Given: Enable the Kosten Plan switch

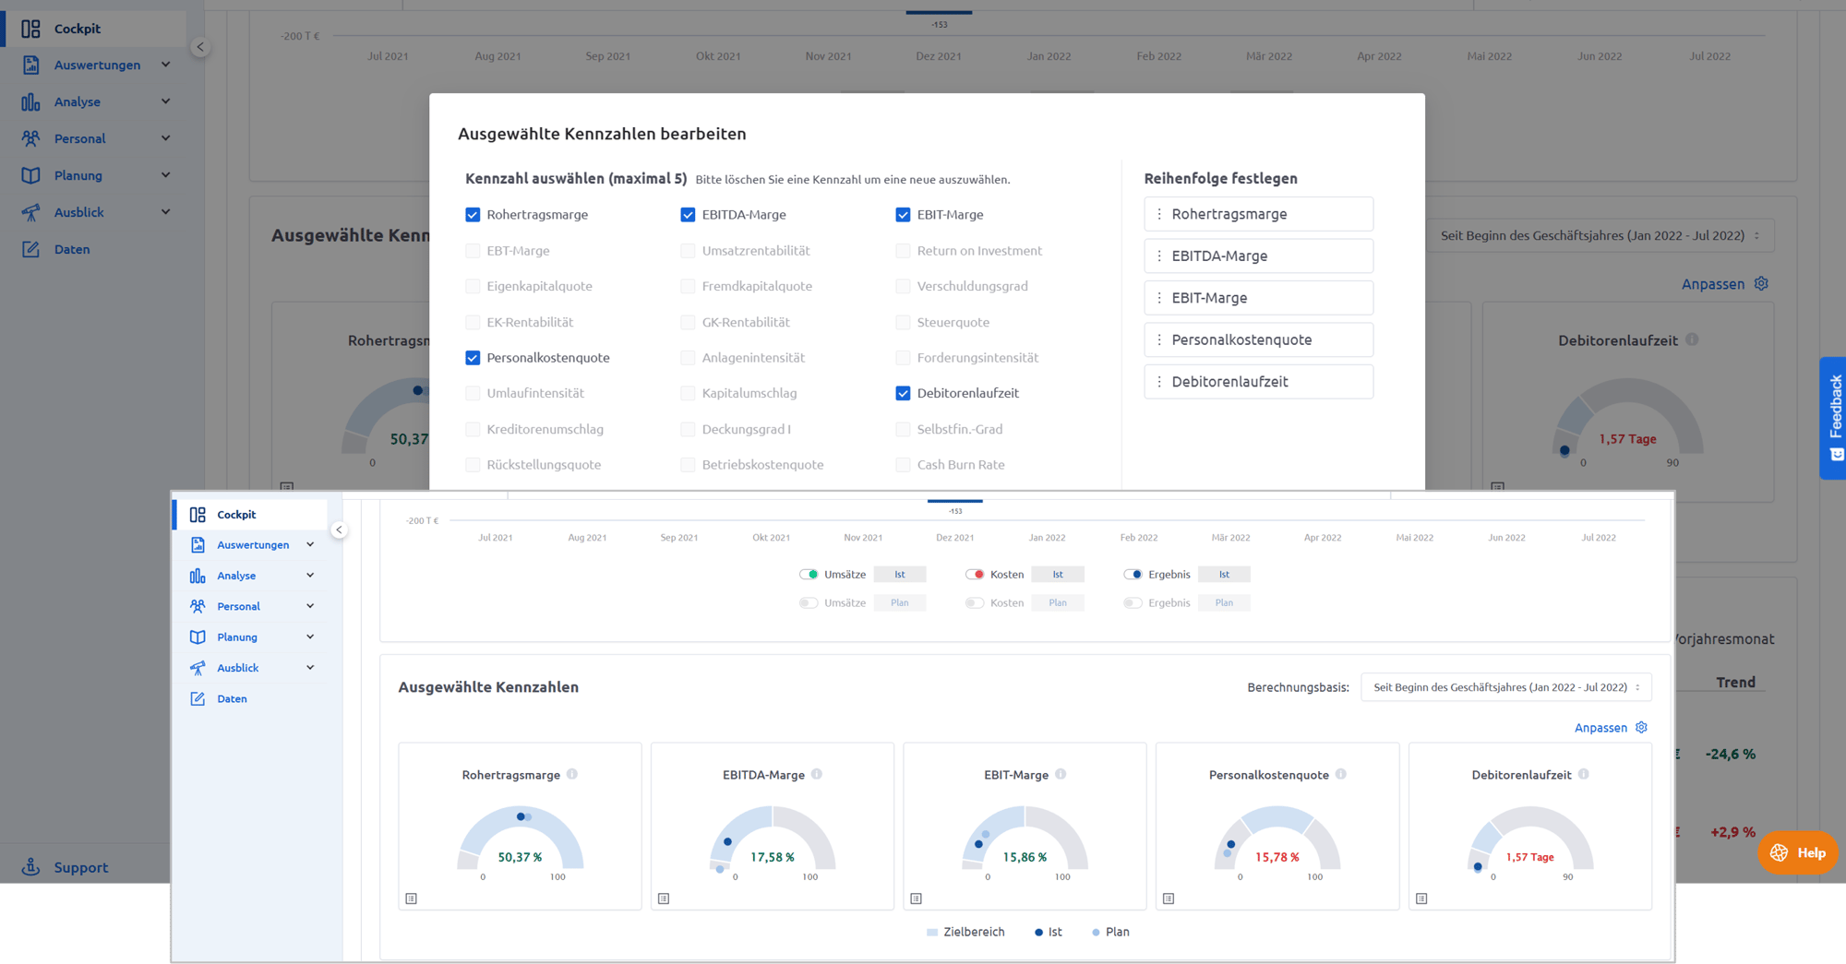Looking at the screenshot, I should coord(975,602).
